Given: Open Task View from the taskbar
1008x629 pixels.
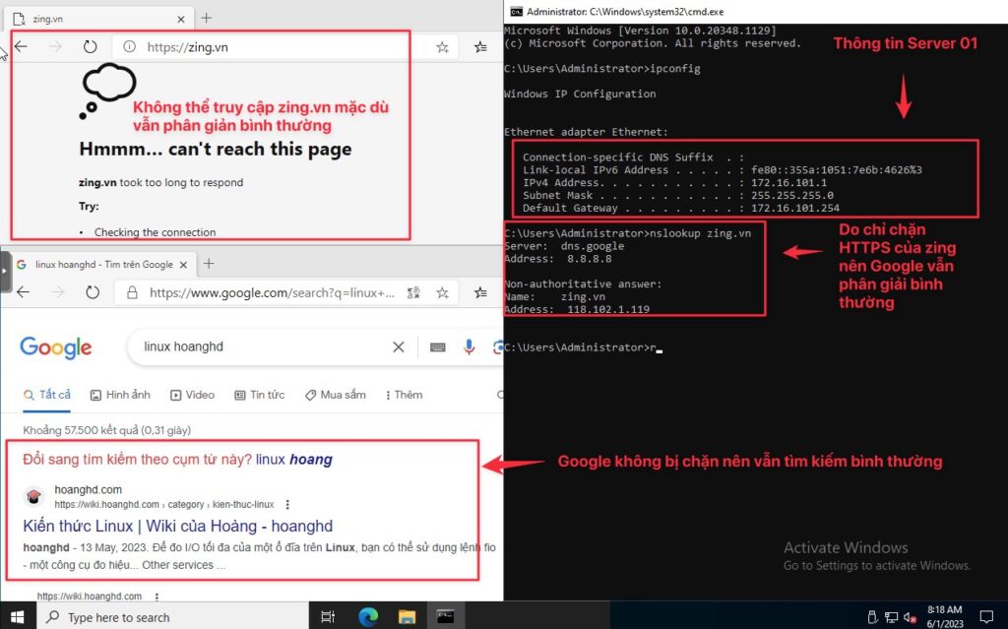Looking at the screenshot, I should [x=328, y=617].
